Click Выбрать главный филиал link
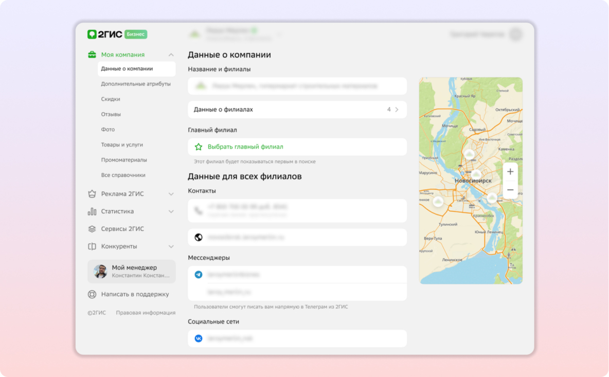 click(x=245, y=147)
